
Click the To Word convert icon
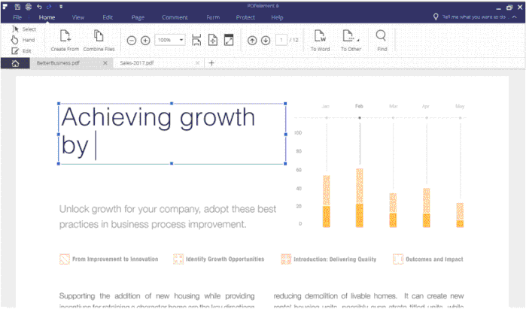coord(320,35)
